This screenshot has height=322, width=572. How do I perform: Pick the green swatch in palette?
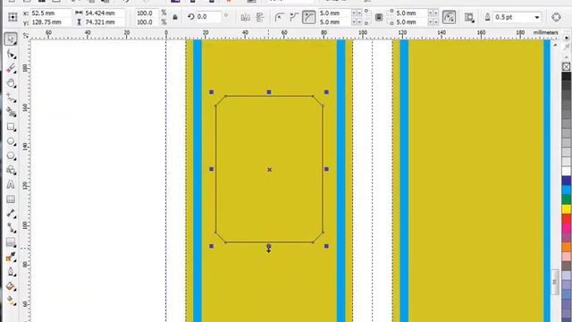(x=566, y=199)
